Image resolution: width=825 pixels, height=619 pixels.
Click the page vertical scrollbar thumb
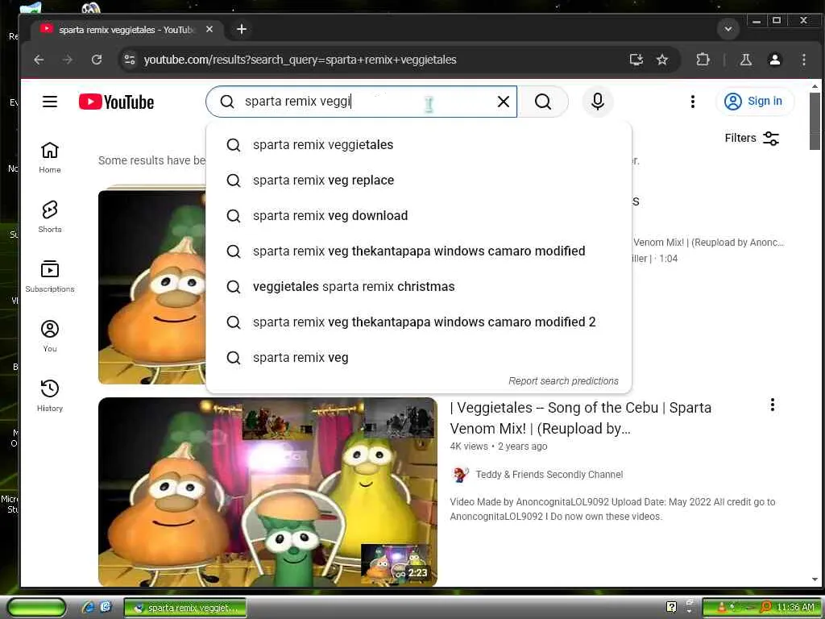click(x=815, y=121)
